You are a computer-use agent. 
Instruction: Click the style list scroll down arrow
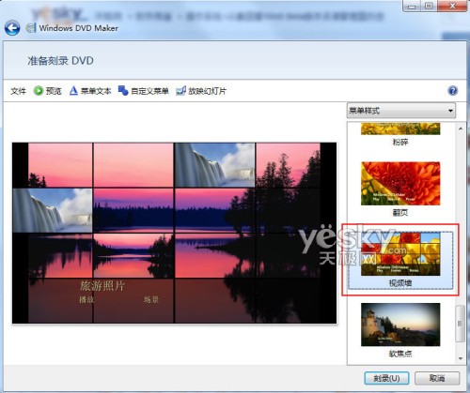pos(461,358)
